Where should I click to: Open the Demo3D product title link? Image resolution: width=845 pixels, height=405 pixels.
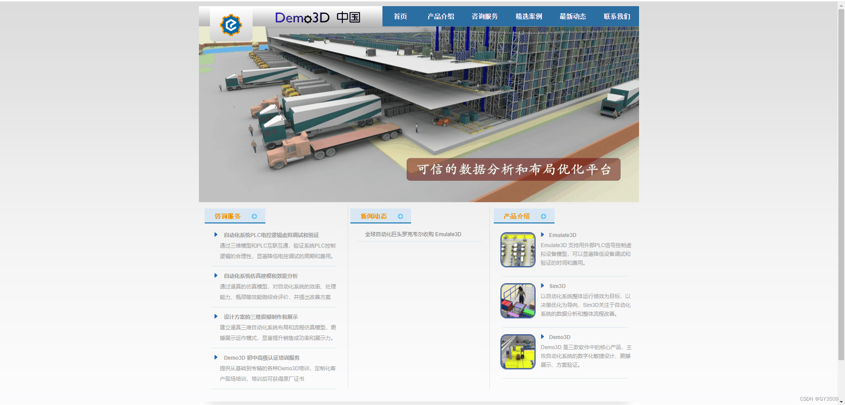560,337
